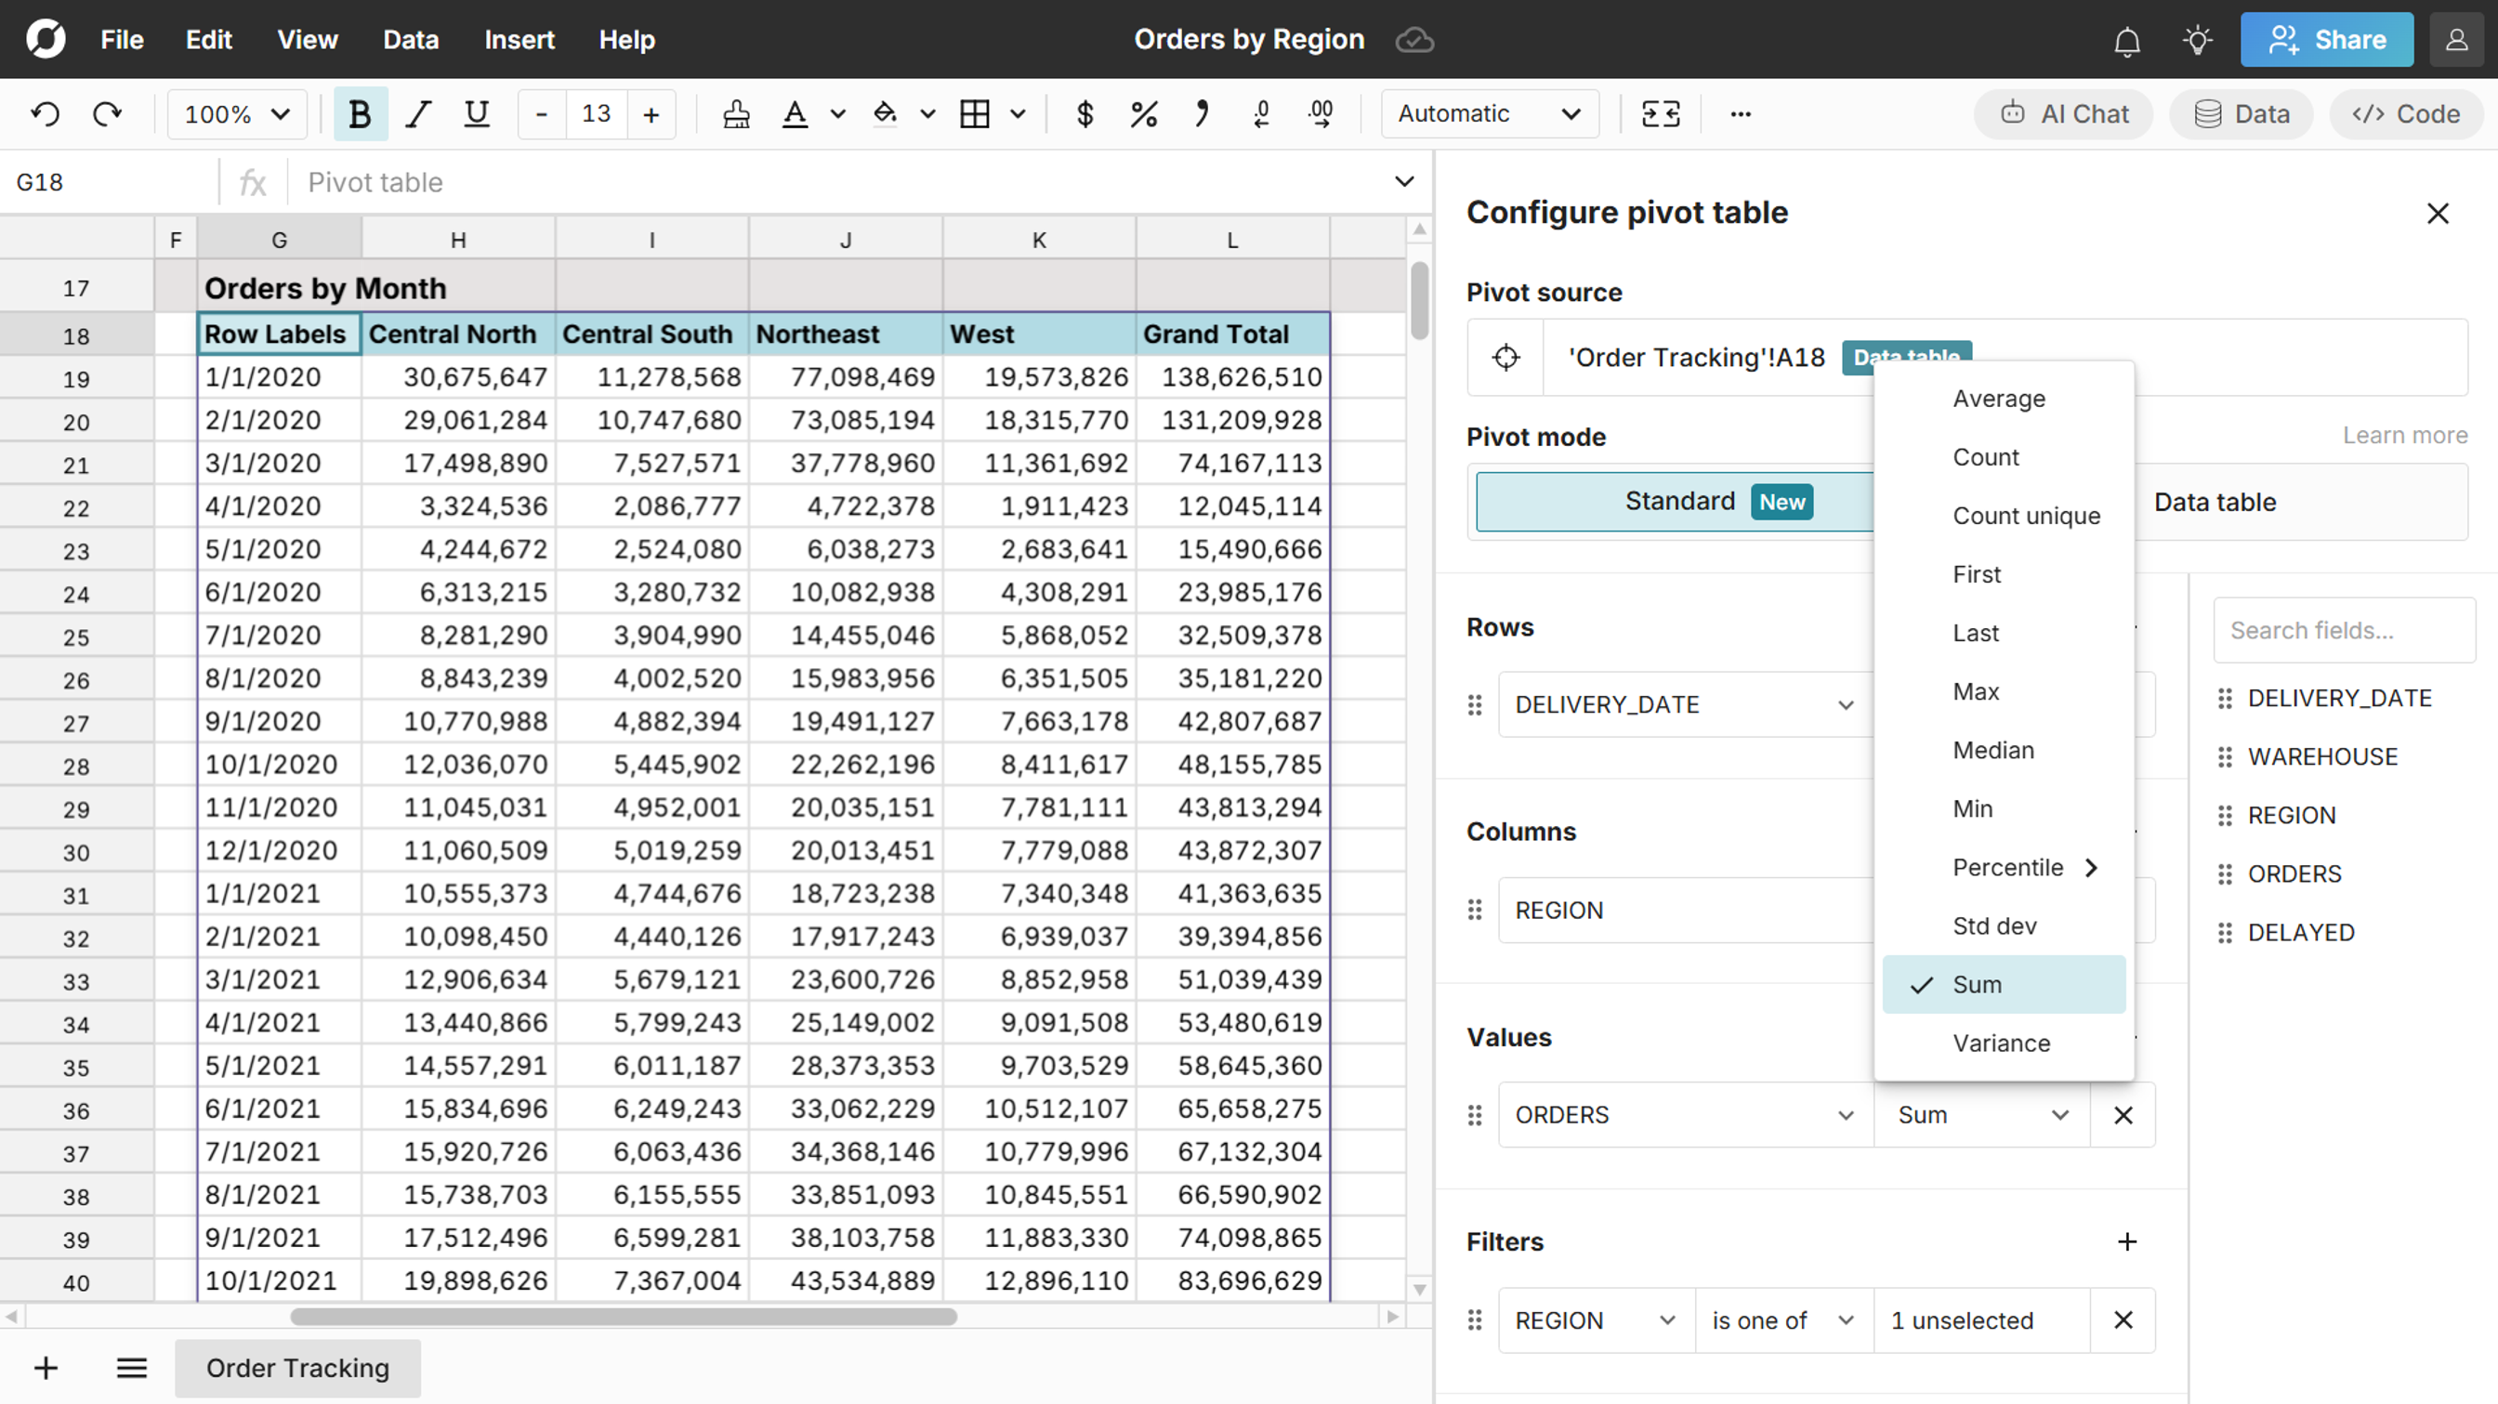Choose Median from aggregation list
The width and height of the screenshot is (2498, 1404).
tap(1992, 751)
